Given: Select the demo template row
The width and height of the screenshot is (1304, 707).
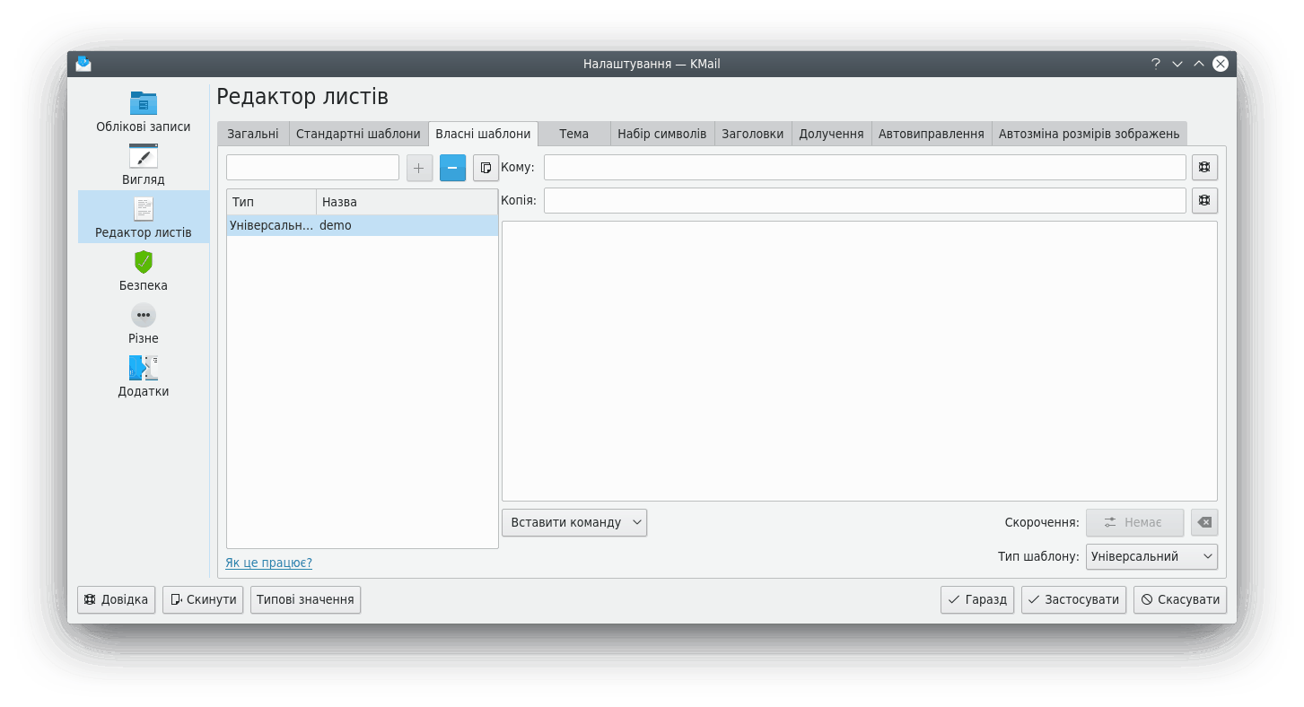Looking at the screenshot, I should [x=362, y=226].
